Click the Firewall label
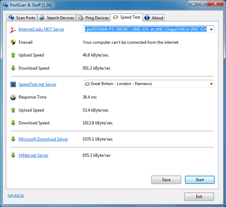Screen dimensions: 226x207 pos(26,42)
